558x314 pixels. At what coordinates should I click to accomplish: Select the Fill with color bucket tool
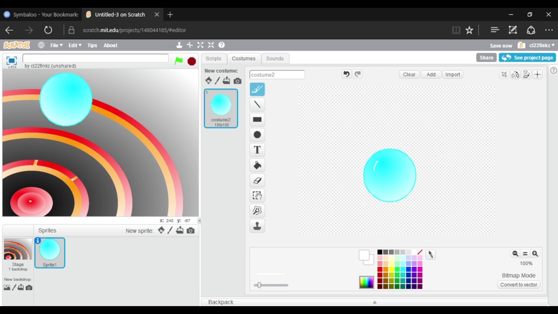[x=257, y=165]
